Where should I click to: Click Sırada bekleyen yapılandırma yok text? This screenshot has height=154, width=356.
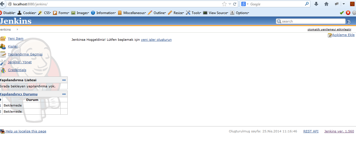click(x=28, y=86)
